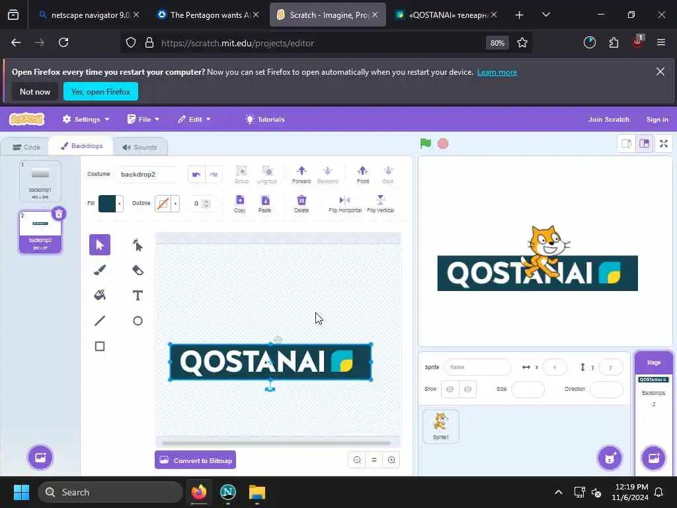The image size is (677, 508).
Task: Send shape to Back
Action: click(387, 175)
